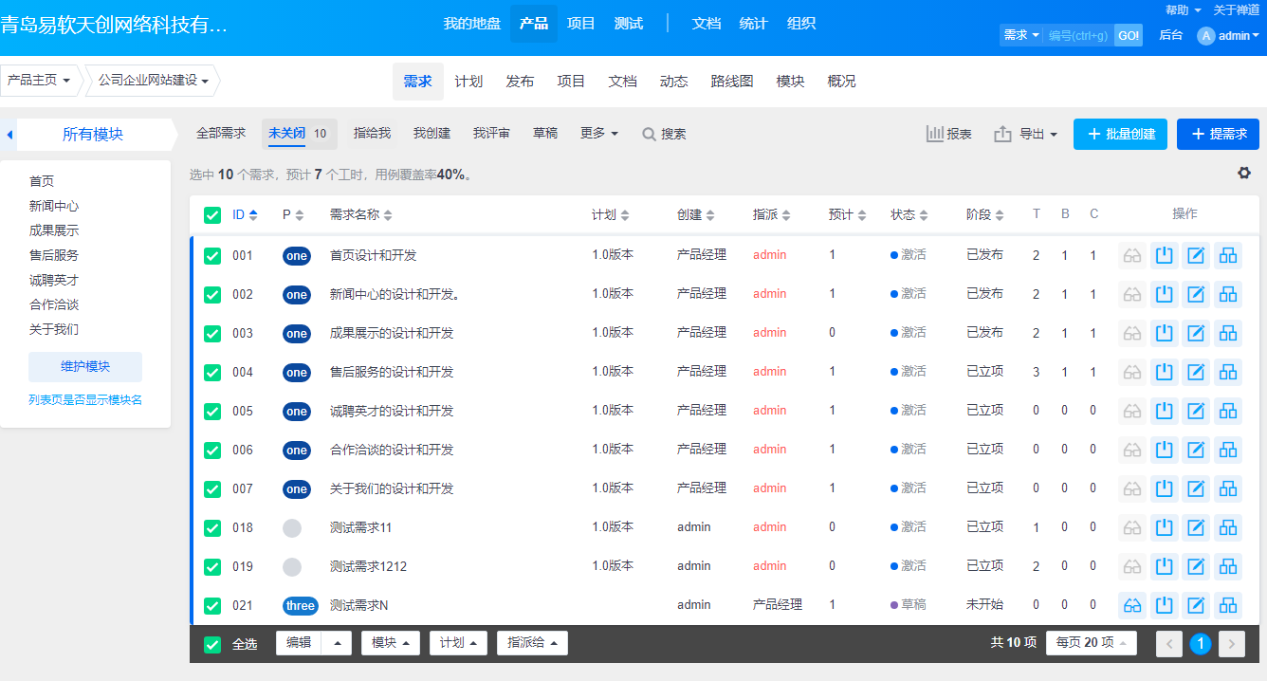Open the change icon for requirement 004
The image size is (1267, 681).
coord(1164,372)
